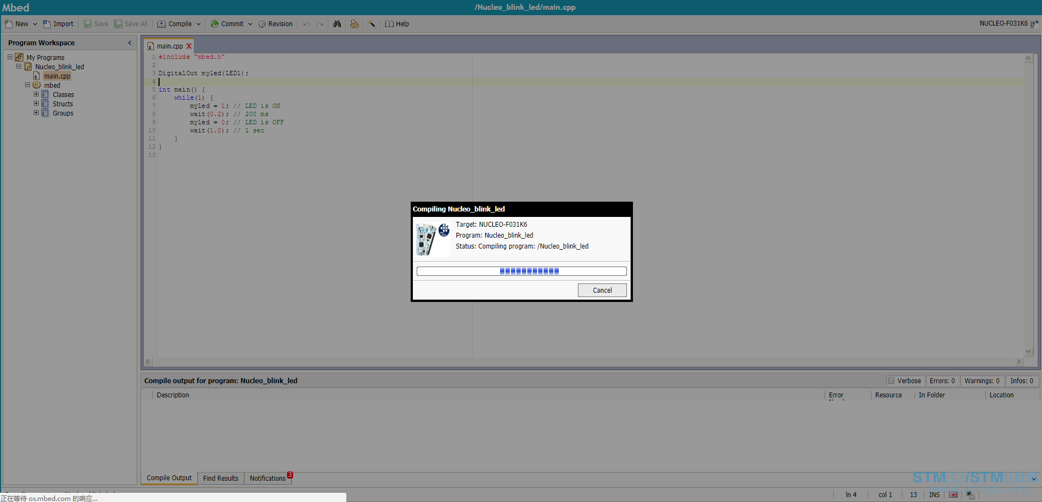Collapse the Nucleo_blink_led tree node
Screen dimensions: 1042x502
click(x=19, y=66)
